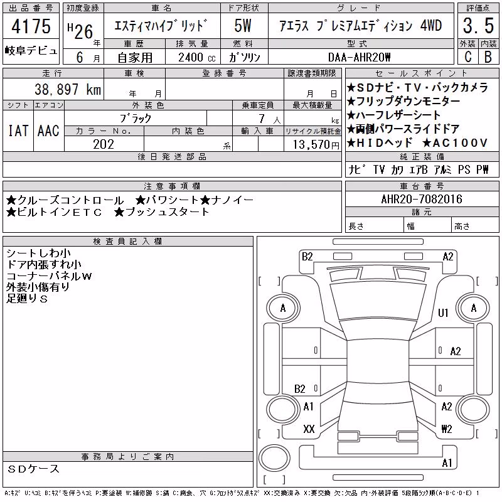The width and height of the screenshot is (502, 502).
Task: Click the front right wheel A mark
Action: click(473, 308)
